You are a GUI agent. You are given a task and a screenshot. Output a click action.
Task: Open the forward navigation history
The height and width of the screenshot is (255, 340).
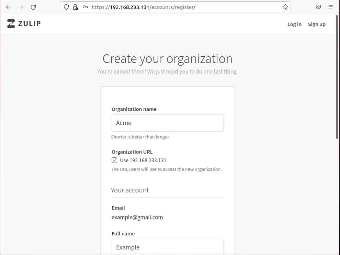[21, 7]
